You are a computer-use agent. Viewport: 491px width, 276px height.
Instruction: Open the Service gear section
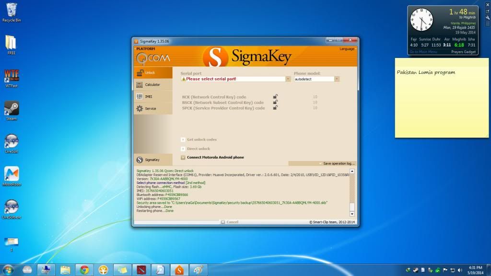click(x=152, y=109)
